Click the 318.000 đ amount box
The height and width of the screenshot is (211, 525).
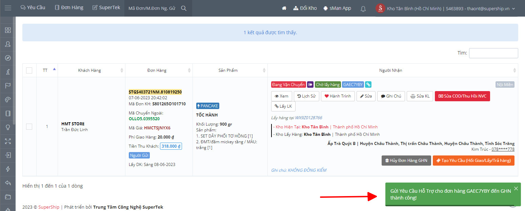click(171, 146)
